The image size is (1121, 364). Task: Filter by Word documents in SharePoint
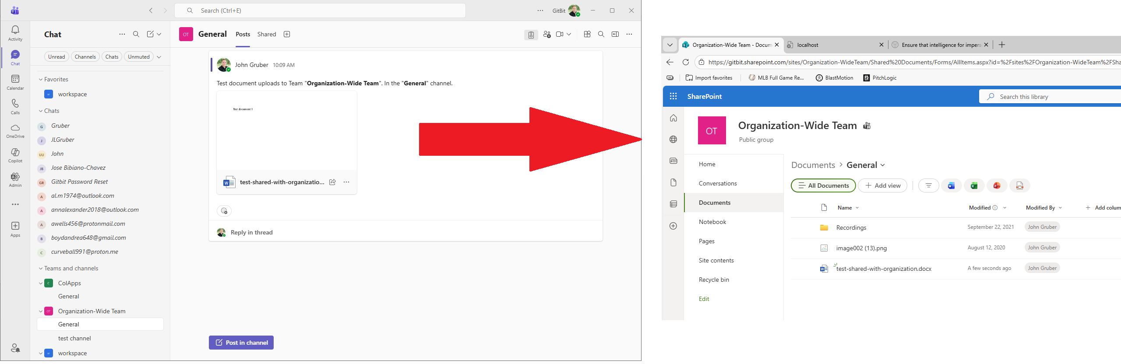pyautogui.click(x=951, y=185)
